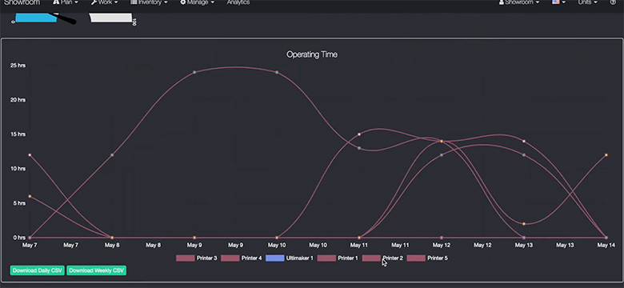The image size is (624, 288).
Task: Click the May 8 data point at 12 hrs
Action: pos(112,154)
